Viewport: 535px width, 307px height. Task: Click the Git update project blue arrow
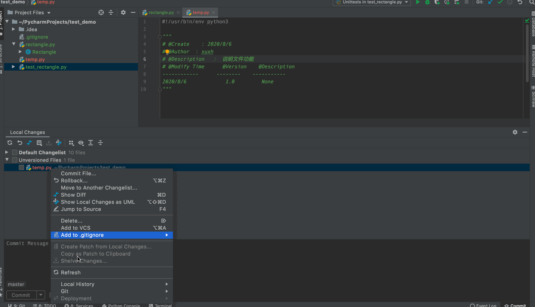point(490,2)
